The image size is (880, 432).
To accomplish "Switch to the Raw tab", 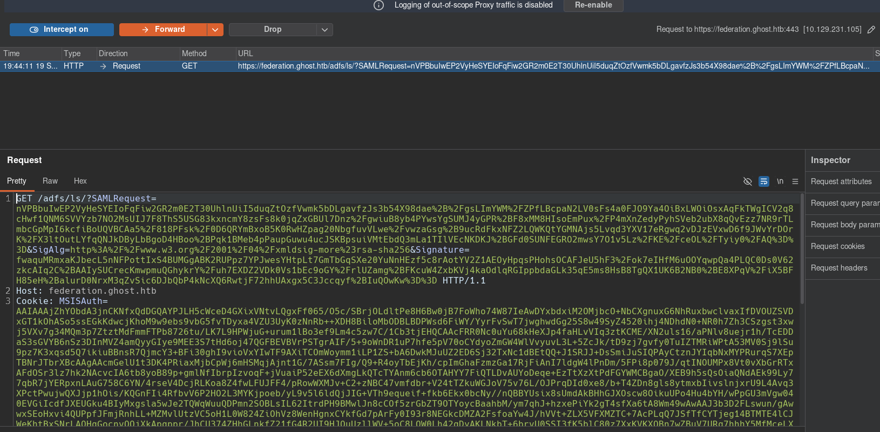I will point(50,181).
